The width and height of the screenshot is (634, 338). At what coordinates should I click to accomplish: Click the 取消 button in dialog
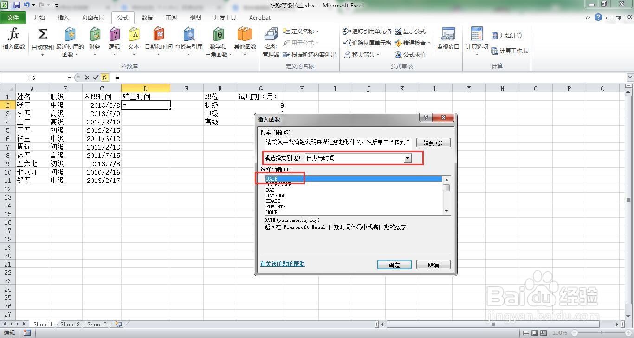point(433,265)
